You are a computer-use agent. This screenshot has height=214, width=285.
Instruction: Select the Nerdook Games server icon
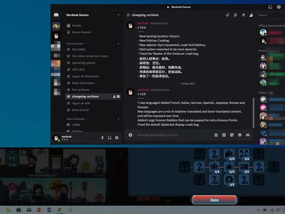[56, 36]
